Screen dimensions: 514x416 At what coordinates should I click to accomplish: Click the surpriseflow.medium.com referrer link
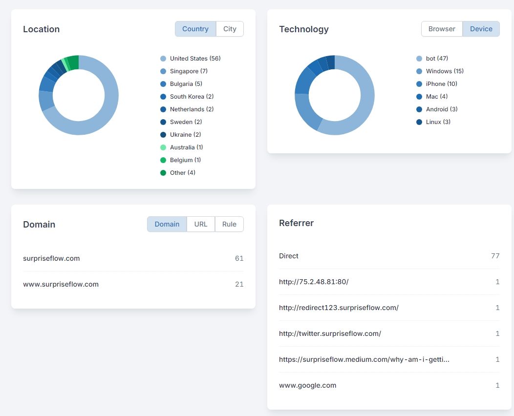[364, 359]
